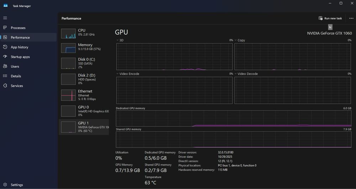This screenshot has width=356, height=189.
Task: Open the Video Encode engine dropdown chevron
Action: click(117, 74)
